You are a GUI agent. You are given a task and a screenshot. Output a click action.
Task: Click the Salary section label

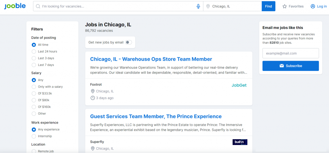pyautogui.click(x=36, y=73)
